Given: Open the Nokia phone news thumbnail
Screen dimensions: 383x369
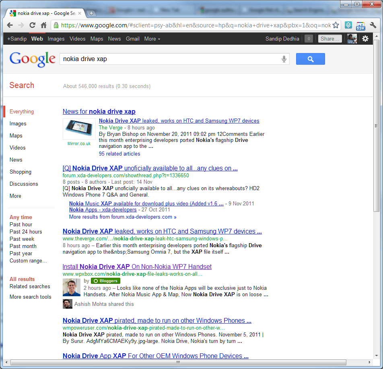Looking at the screenshot, I should [79, 129].
